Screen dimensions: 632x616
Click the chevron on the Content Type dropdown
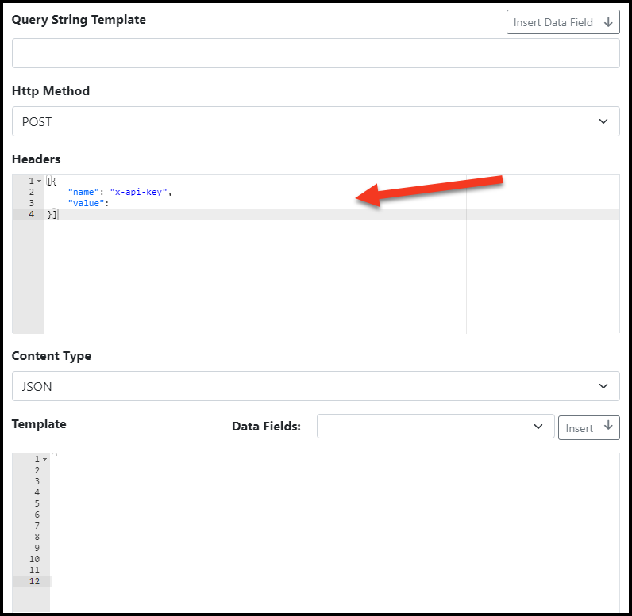point(603,386)
